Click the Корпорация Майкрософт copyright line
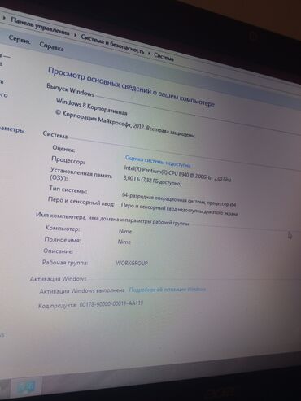 [x=125, y=124]
